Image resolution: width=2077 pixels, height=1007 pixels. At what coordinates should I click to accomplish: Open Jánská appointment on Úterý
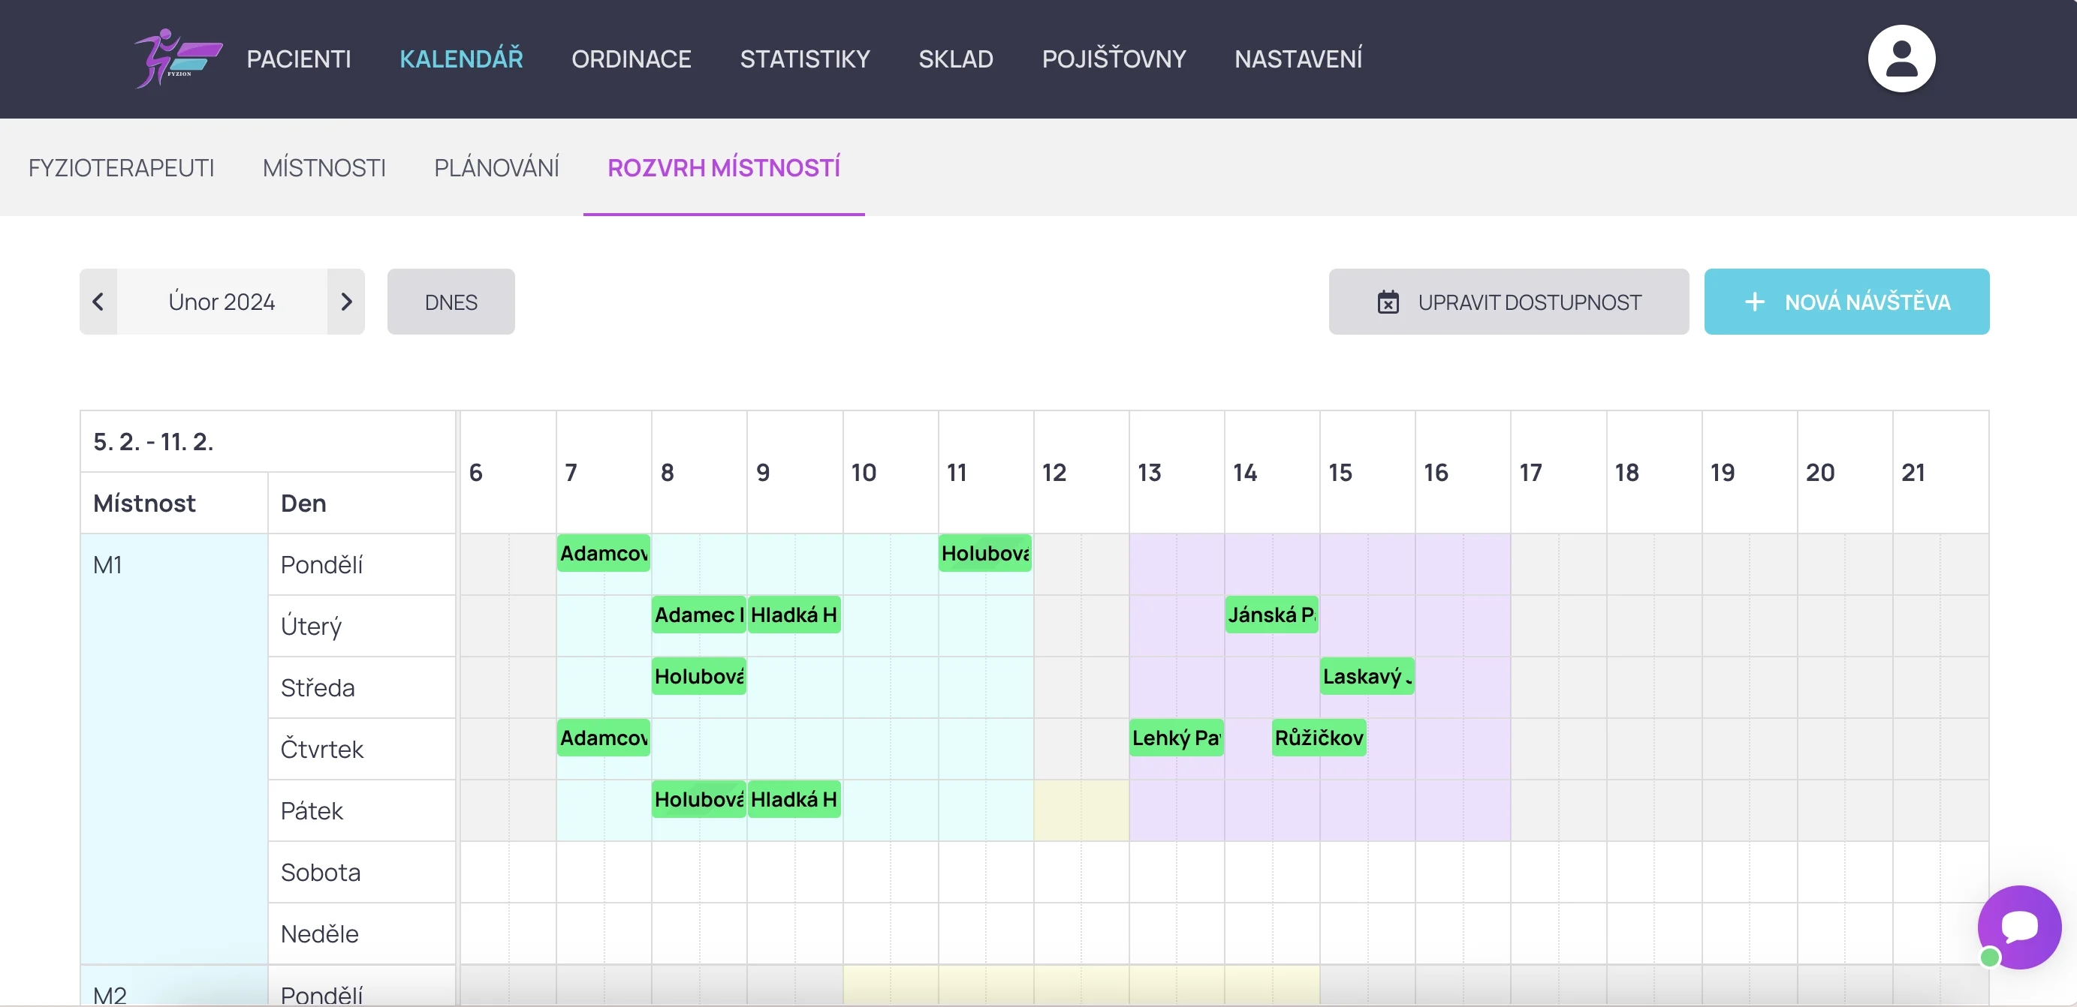point(1271,615)
